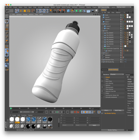Select Model mode cube icon in left sidebar
139x140 pixels.
click(x=7, y=21)
